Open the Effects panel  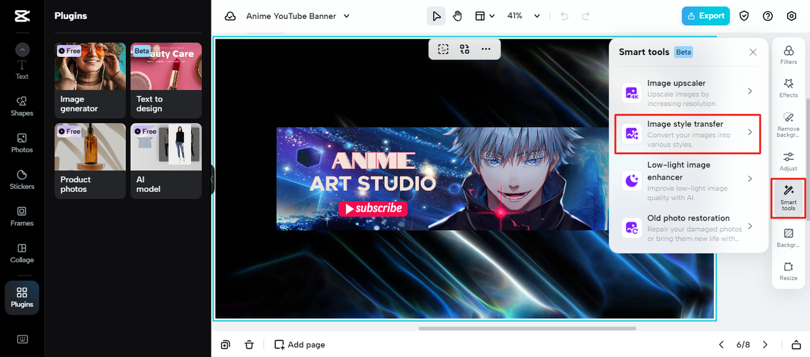pyautogui.click(x=788, y=88)
